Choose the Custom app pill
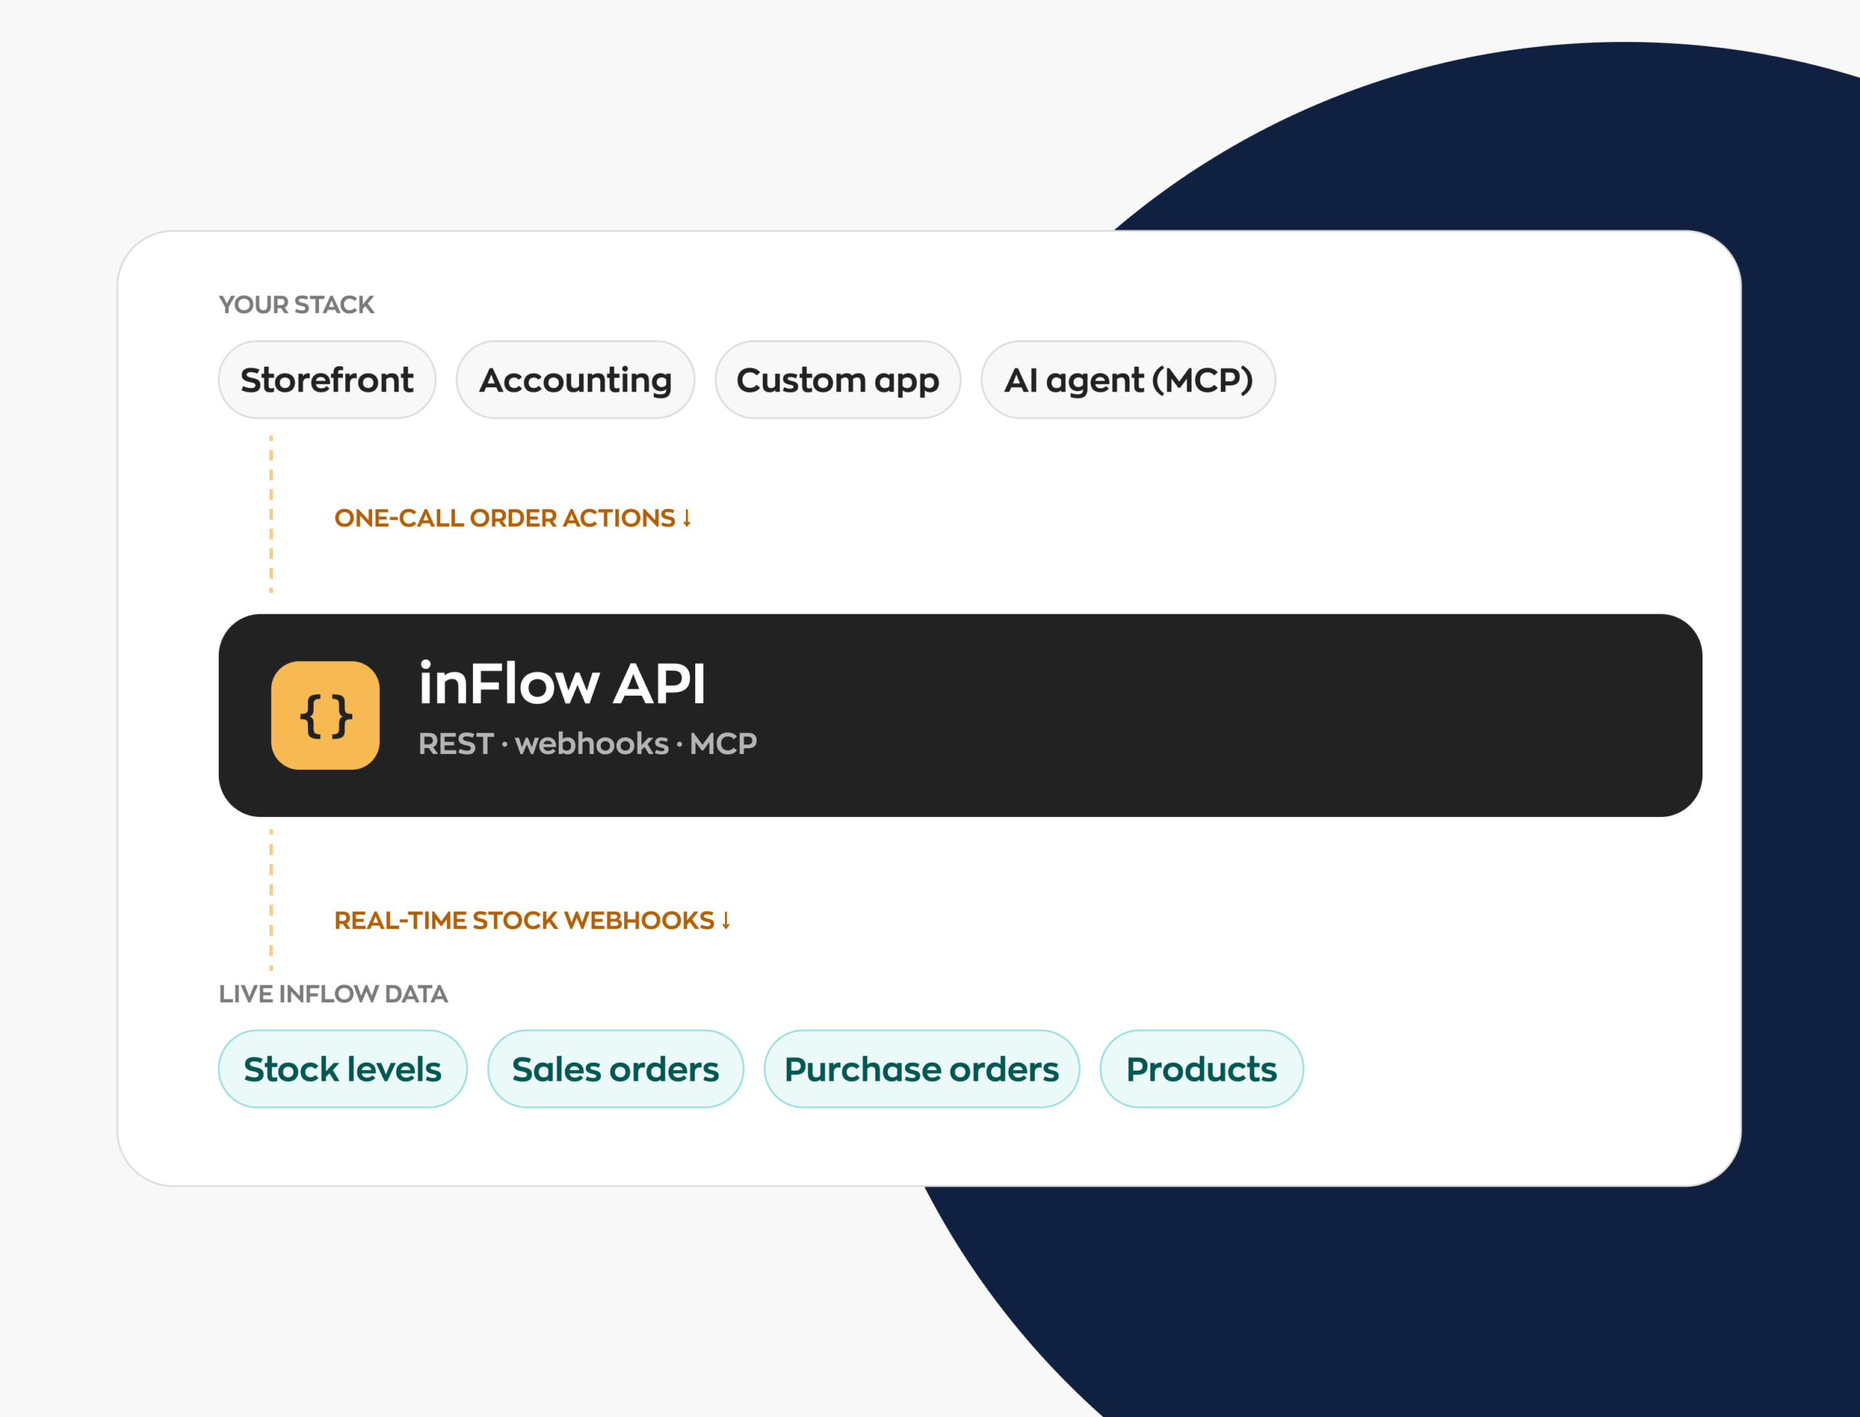The width and height of the screenshot is (1860, 1417). [x=838, y=380]
